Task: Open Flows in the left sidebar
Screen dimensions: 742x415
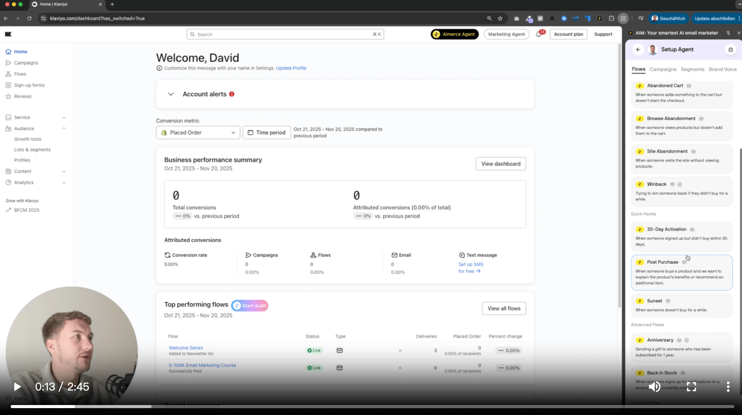Action: (x=20, y=74)
